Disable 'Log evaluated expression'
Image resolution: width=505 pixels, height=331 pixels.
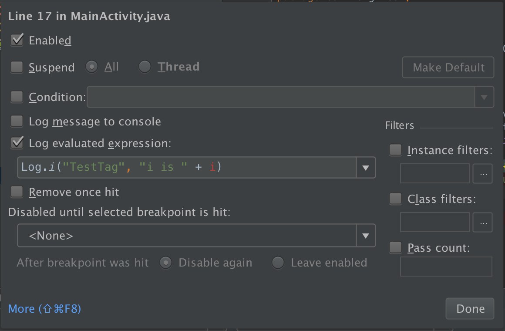[x=16, y=142]
